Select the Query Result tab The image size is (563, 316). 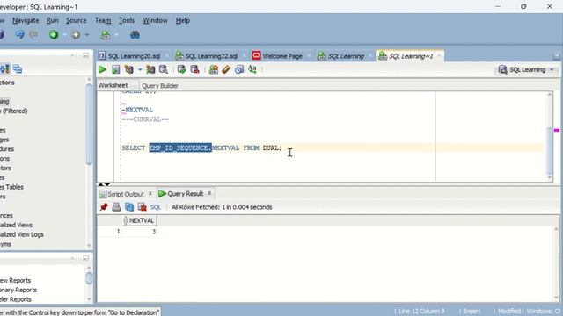tap(186, 193)
